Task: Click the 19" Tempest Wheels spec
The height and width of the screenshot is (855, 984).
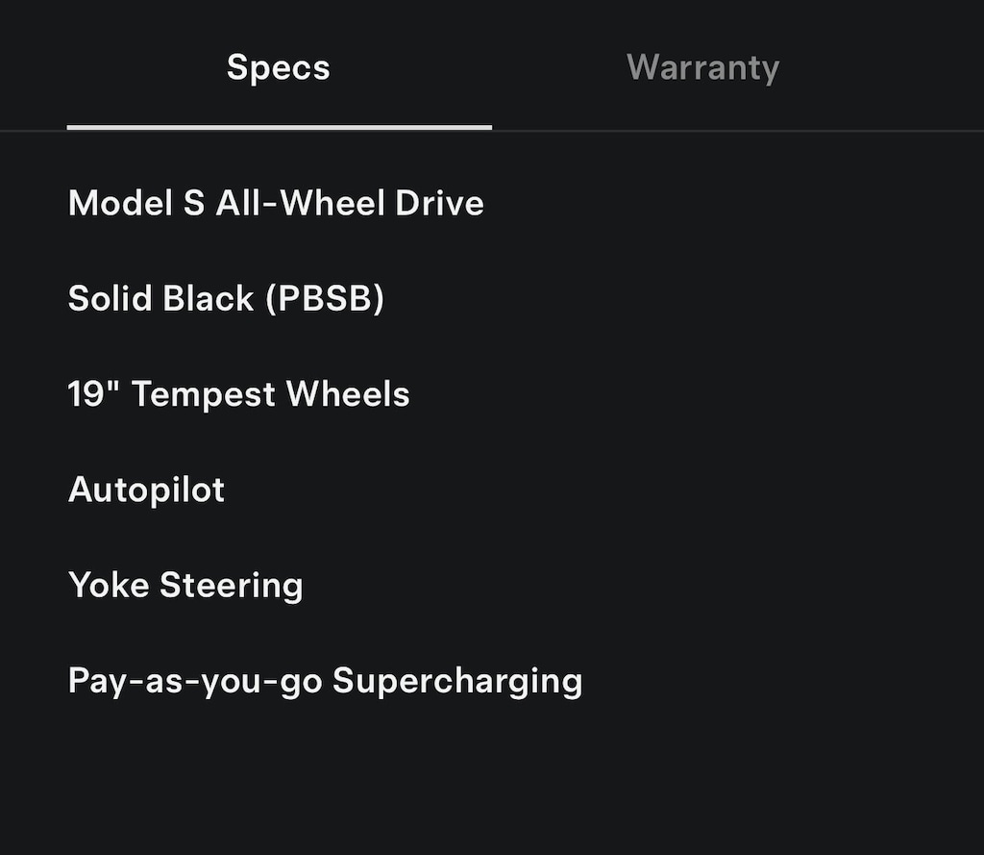Action: tap(238, 394)
